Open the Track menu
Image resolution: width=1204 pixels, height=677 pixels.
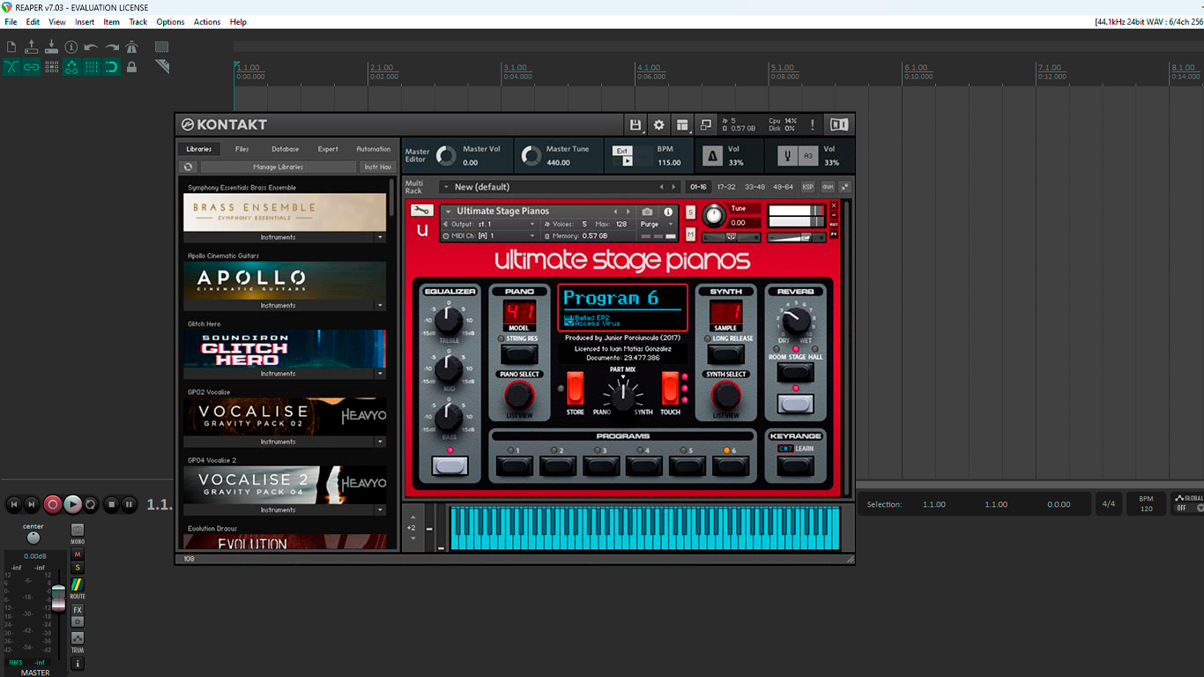tap(138, 22)
